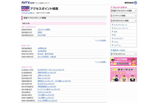
Task: Open the 上板橋北口店 link
Action: 42,48
